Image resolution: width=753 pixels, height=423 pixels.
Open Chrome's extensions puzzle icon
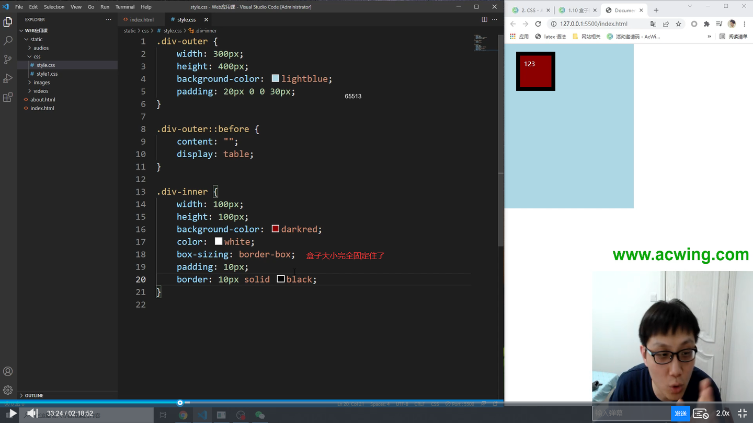[x=707, y=23]
